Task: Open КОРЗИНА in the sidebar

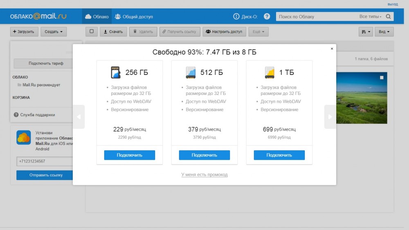Action: [21, 97]
